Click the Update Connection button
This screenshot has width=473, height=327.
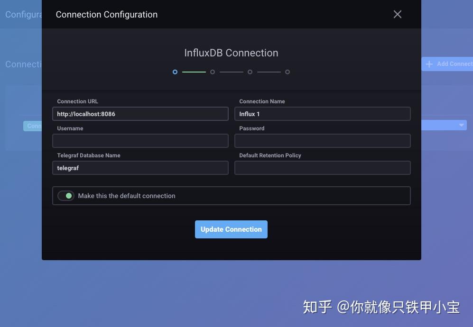coord(231,229)
